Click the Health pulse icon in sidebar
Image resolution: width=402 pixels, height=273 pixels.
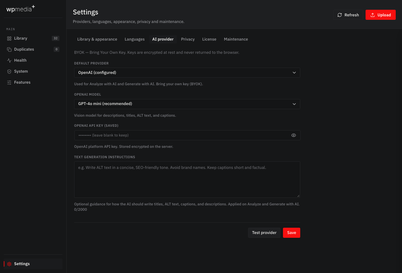click(x=9, y=60)
